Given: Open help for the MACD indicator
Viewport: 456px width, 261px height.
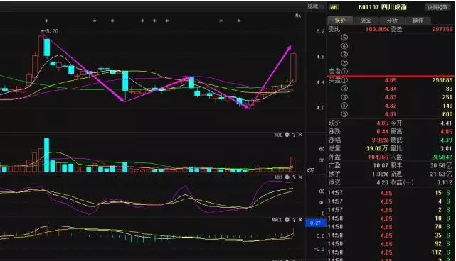Looking at the screenshot, I should pyautogui.click(x=294, y=220).
